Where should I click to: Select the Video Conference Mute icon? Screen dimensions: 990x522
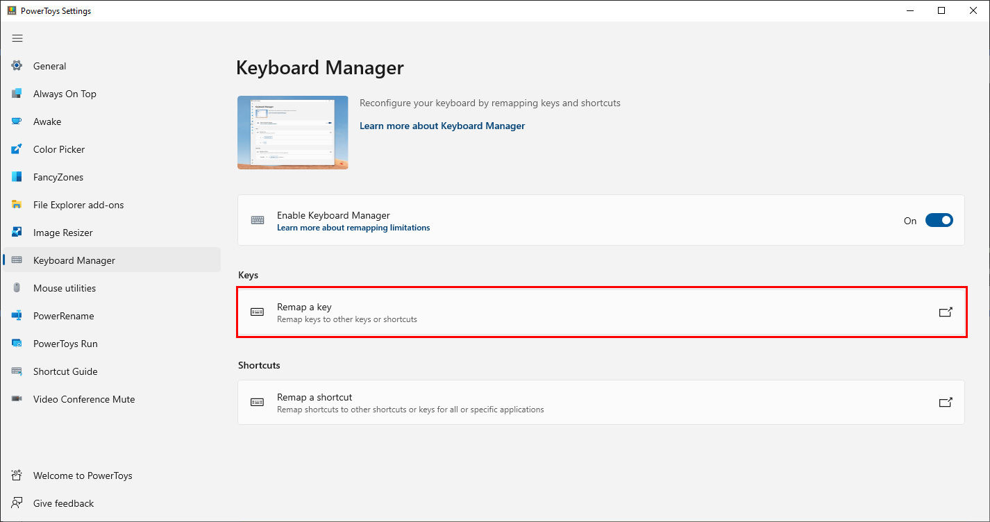16,398
